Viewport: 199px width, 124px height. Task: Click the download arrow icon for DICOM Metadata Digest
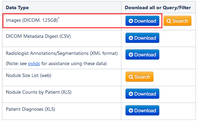131,38
